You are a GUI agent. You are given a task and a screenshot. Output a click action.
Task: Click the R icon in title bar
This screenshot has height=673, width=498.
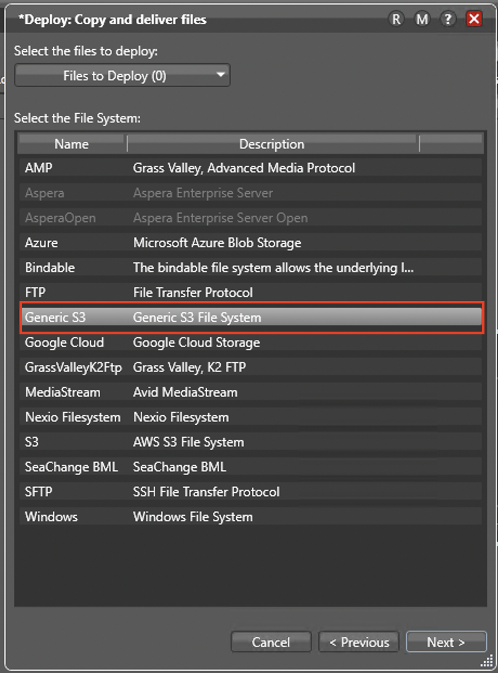click(396, 20)
